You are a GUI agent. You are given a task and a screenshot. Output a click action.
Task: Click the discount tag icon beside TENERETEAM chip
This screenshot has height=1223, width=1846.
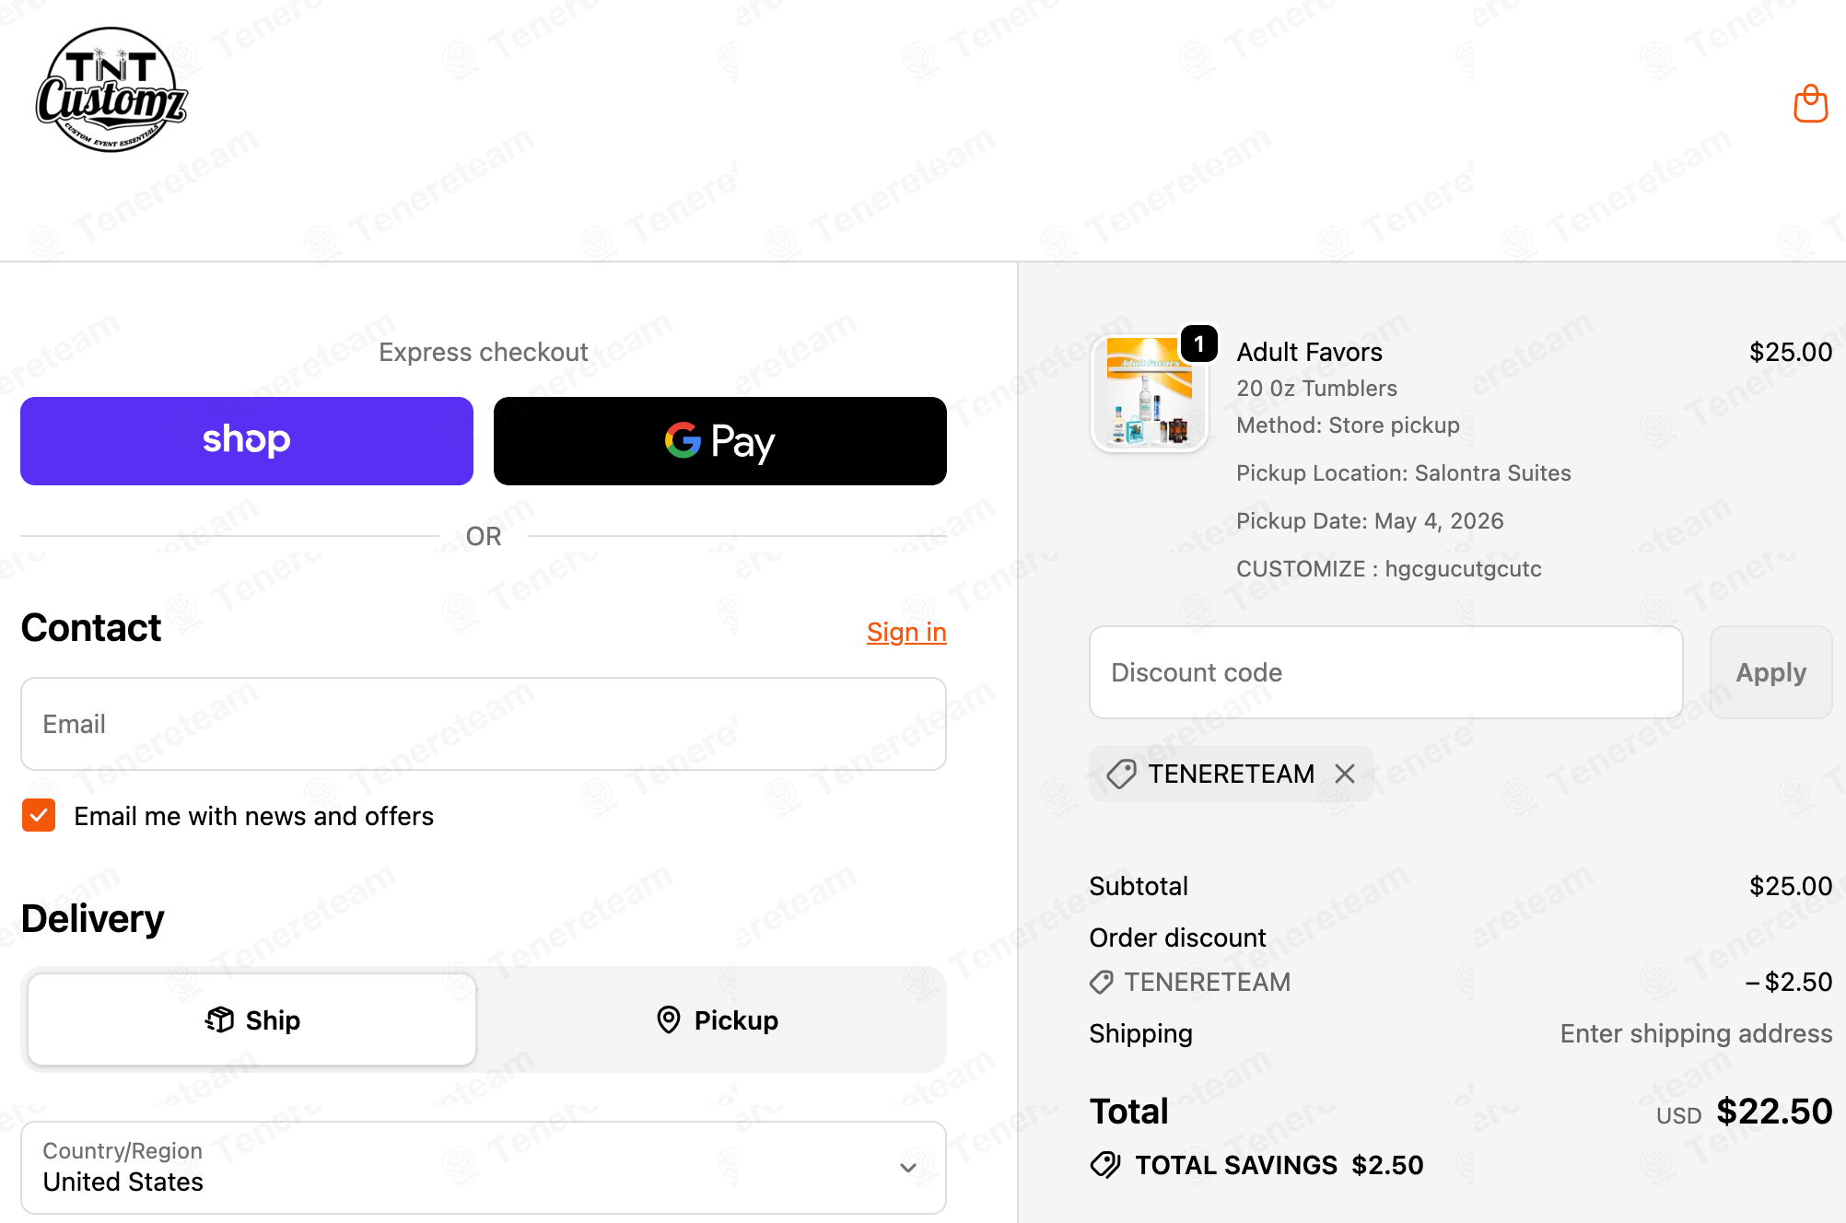point(1121,774)
